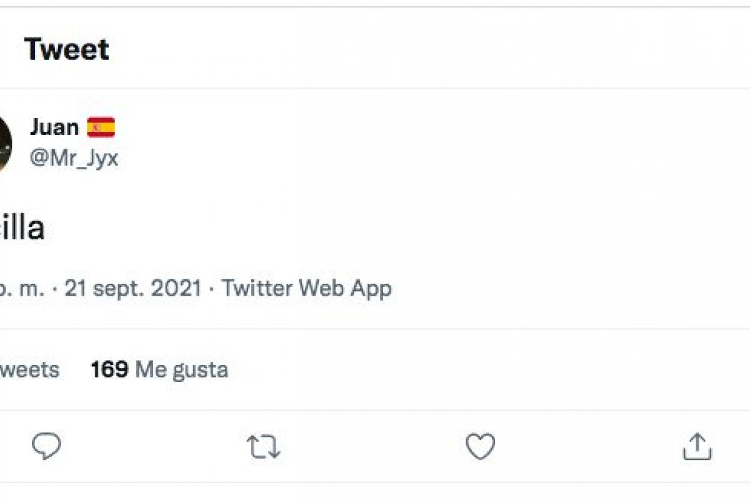The height and width of the screenshot is (500, 750).
Task: Open the 21 sept. 2021 date link
Action: pos(133,288)
